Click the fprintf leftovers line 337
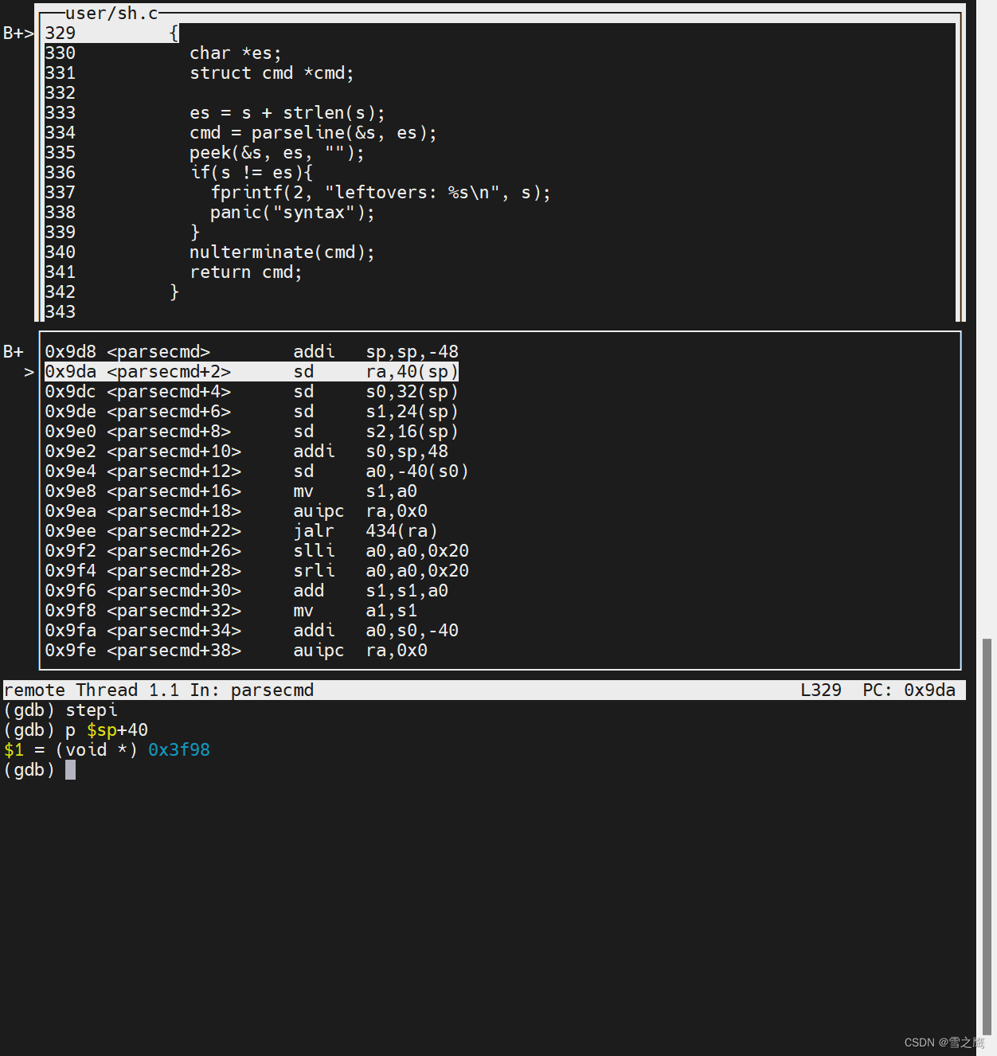The height and width of the screenshot is (1056, 997). point(381,193)
